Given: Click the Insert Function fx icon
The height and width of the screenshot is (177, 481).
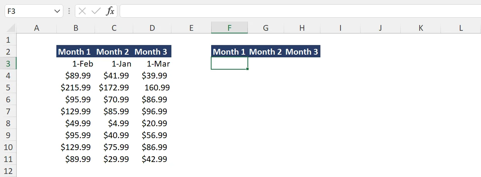Looking at the screenshot, I should (x=110, y=11).
